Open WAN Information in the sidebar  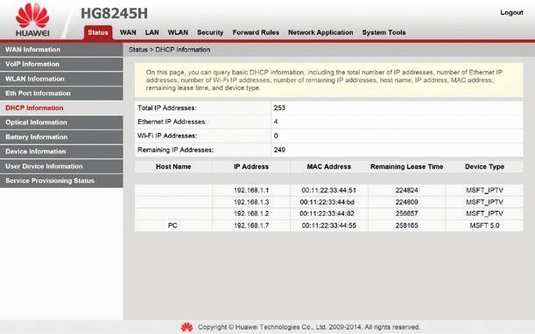(x=61, y=50)
